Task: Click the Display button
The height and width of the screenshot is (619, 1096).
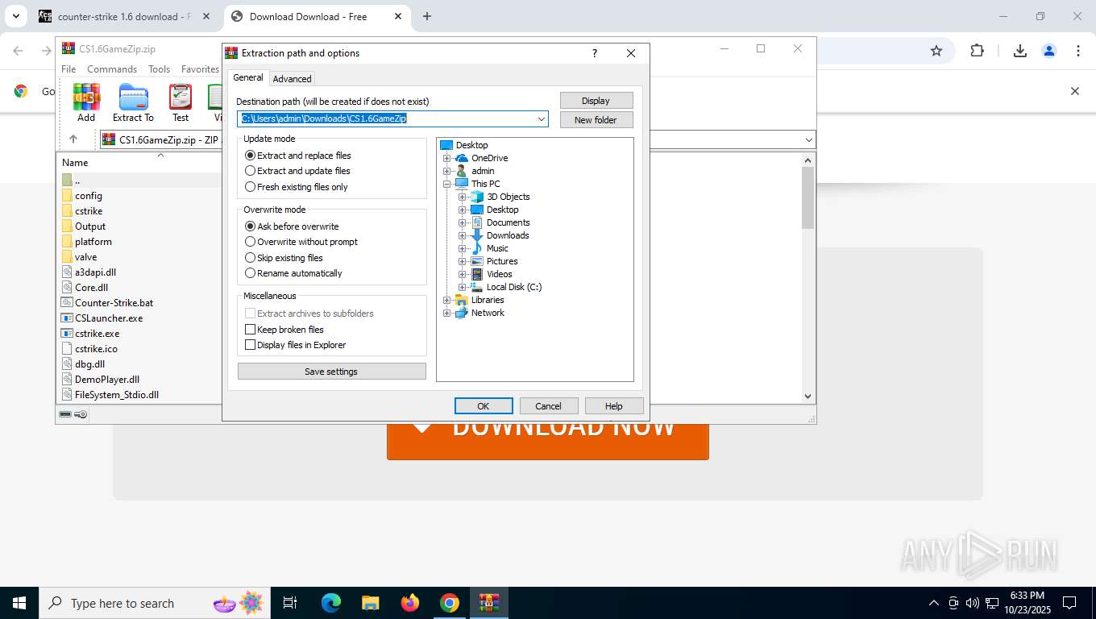Action: [x=596, y=101]
